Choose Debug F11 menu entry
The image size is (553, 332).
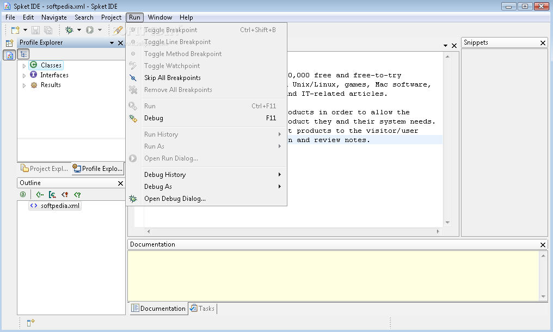click(206, 118)
